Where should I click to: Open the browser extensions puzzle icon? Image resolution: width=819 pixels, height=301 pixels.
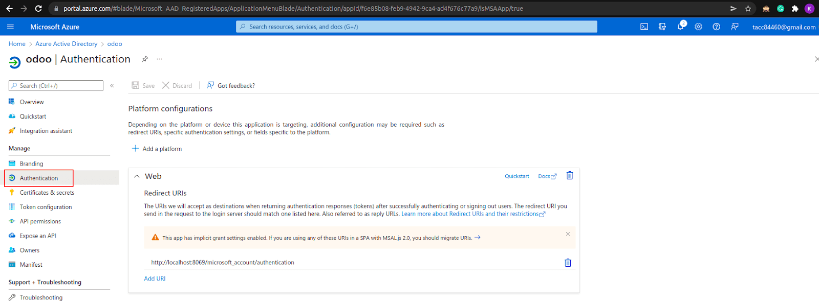click(x=795, y=9)
